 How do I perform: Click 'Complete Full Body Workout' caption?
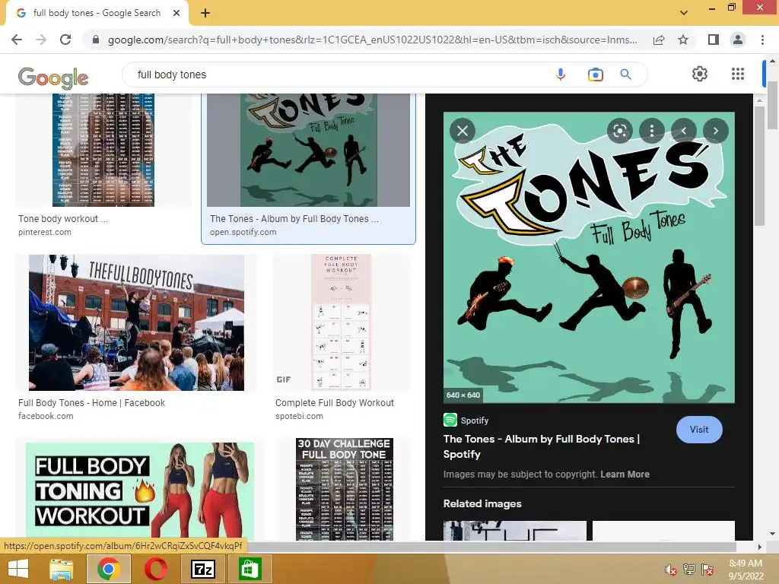tap(335, 403)
